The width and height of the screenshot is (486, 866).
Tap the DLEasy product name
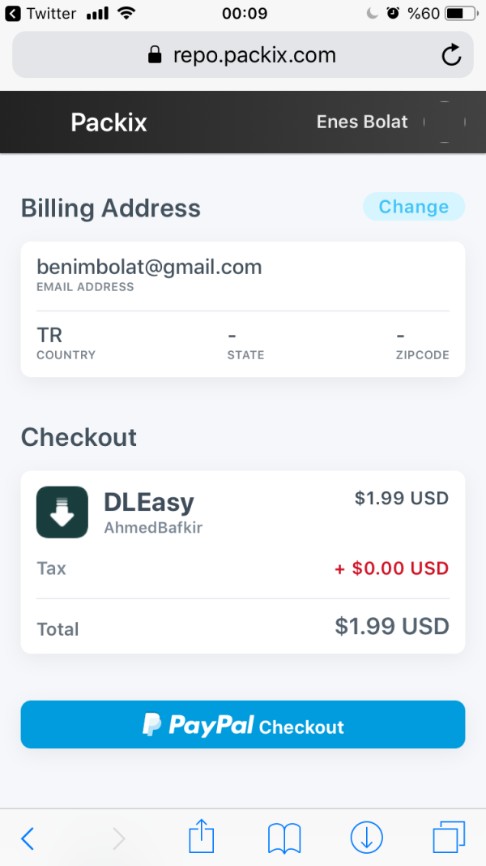(x=149, y=502)
